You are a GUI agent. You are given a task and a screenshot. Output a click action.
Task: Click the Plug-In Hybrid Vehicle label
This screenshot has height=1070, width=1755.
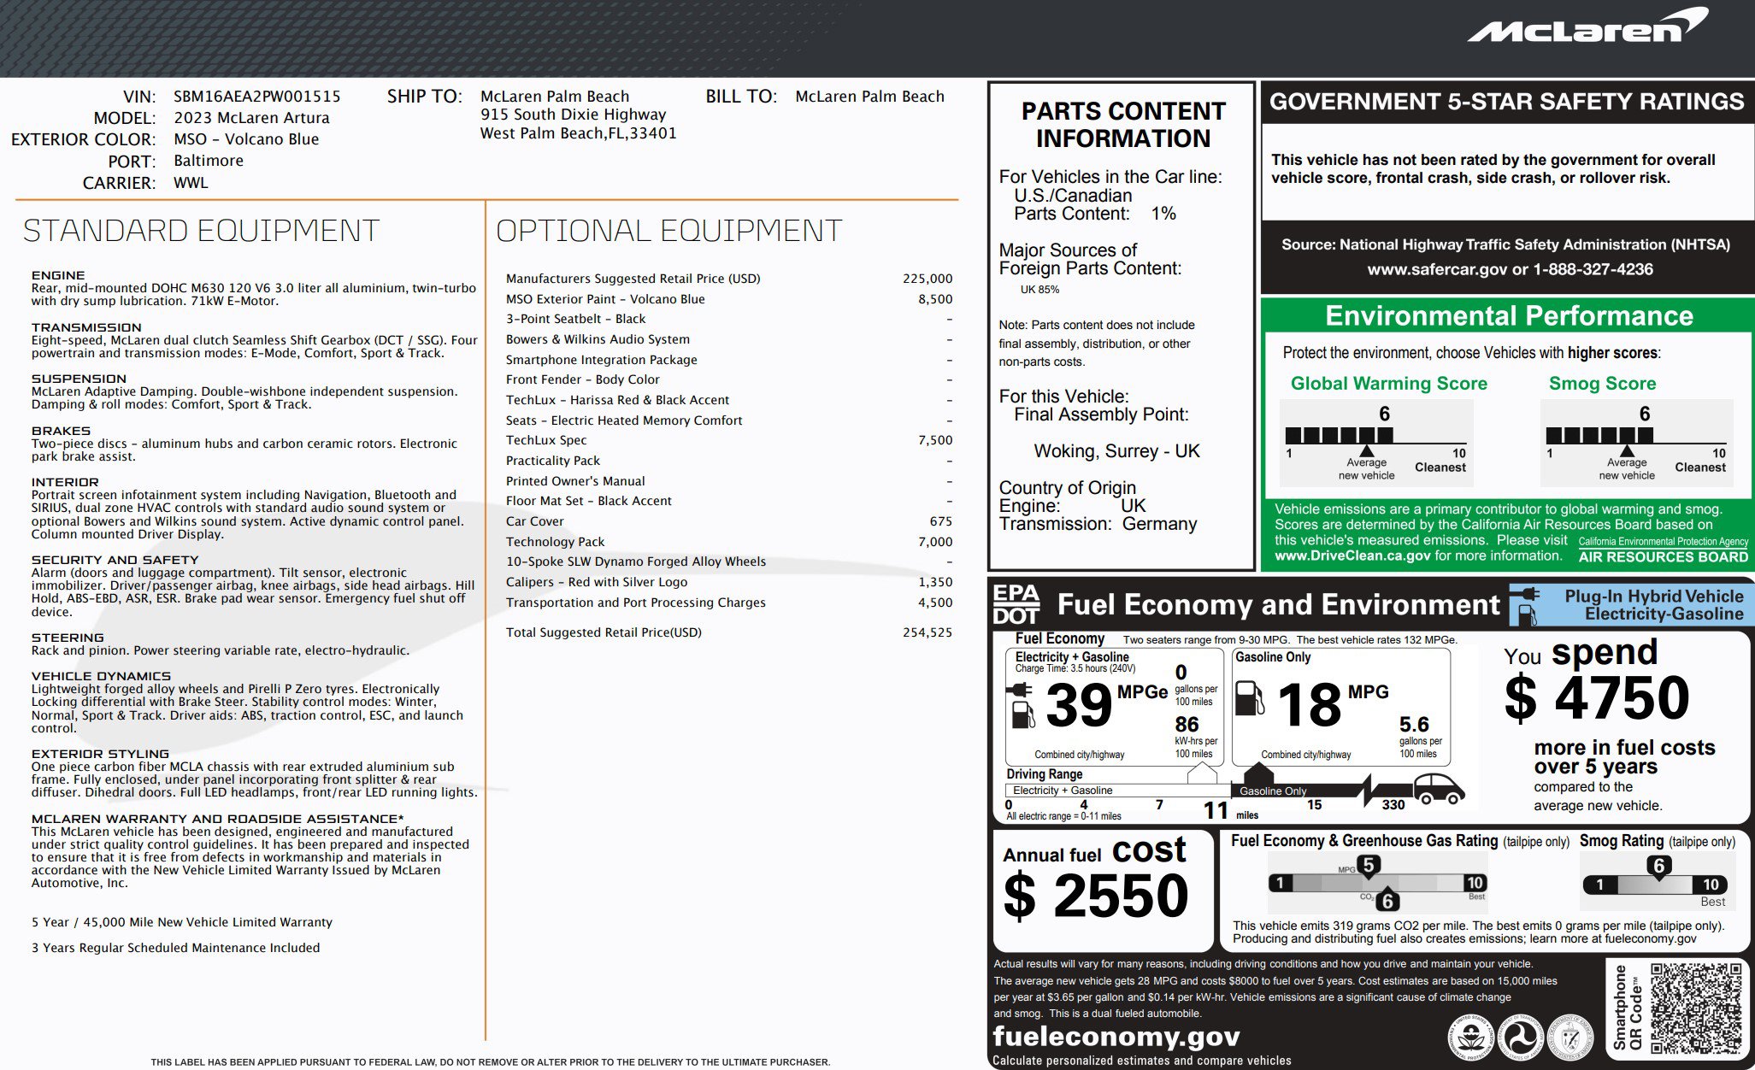click(x=1653, y=605)
